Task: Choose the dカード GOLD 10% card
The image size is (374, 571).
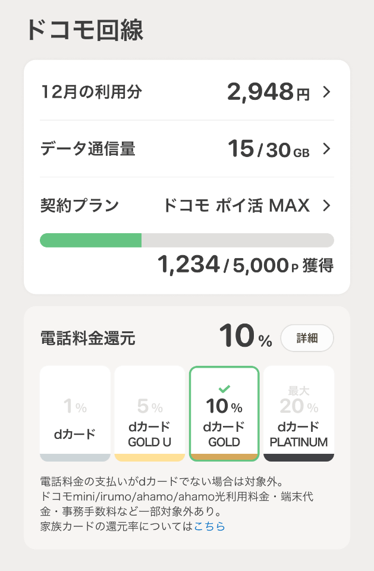Action: pos(224,413)
